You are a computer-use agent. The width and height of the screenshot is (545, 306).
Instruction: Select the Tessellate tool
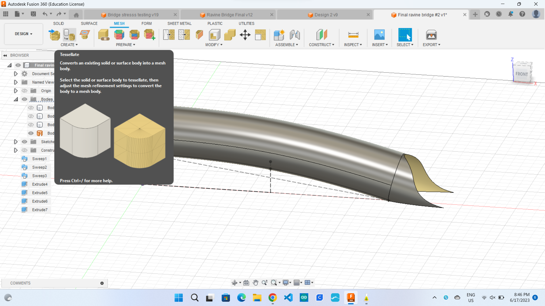(69, 35)
